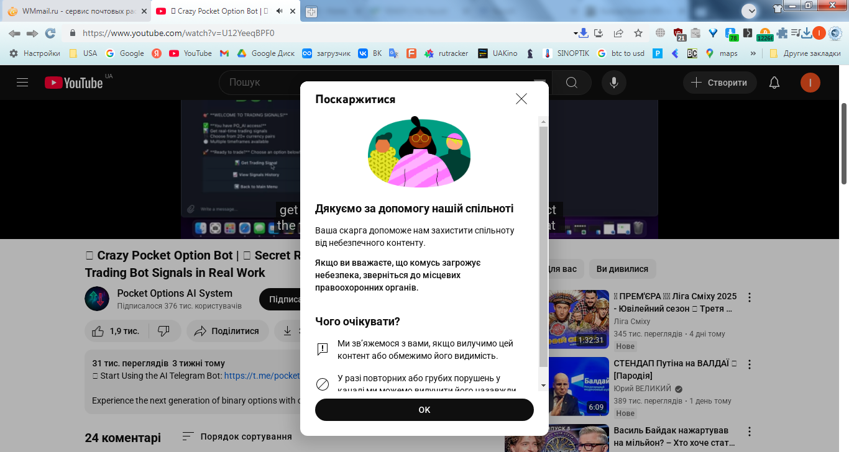The width and height of the screenshot is (849, 452).
Task: Open the extensions puzzle-piece menu
Action: point(782,33)
